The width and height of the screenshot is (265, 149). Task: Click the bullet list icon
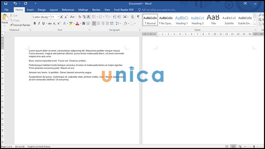[x=94, y=17]
